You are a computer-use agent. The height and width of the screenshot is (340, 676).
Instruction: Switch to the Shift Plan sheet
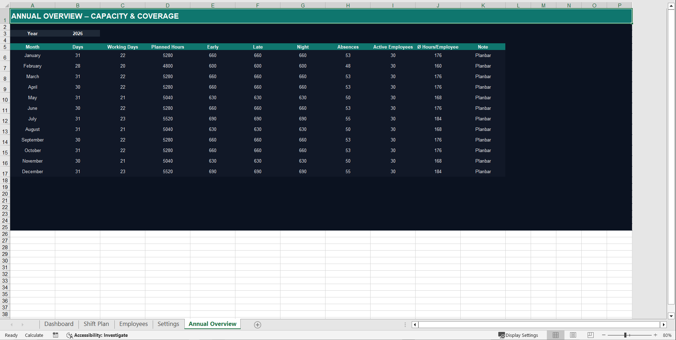96,324
